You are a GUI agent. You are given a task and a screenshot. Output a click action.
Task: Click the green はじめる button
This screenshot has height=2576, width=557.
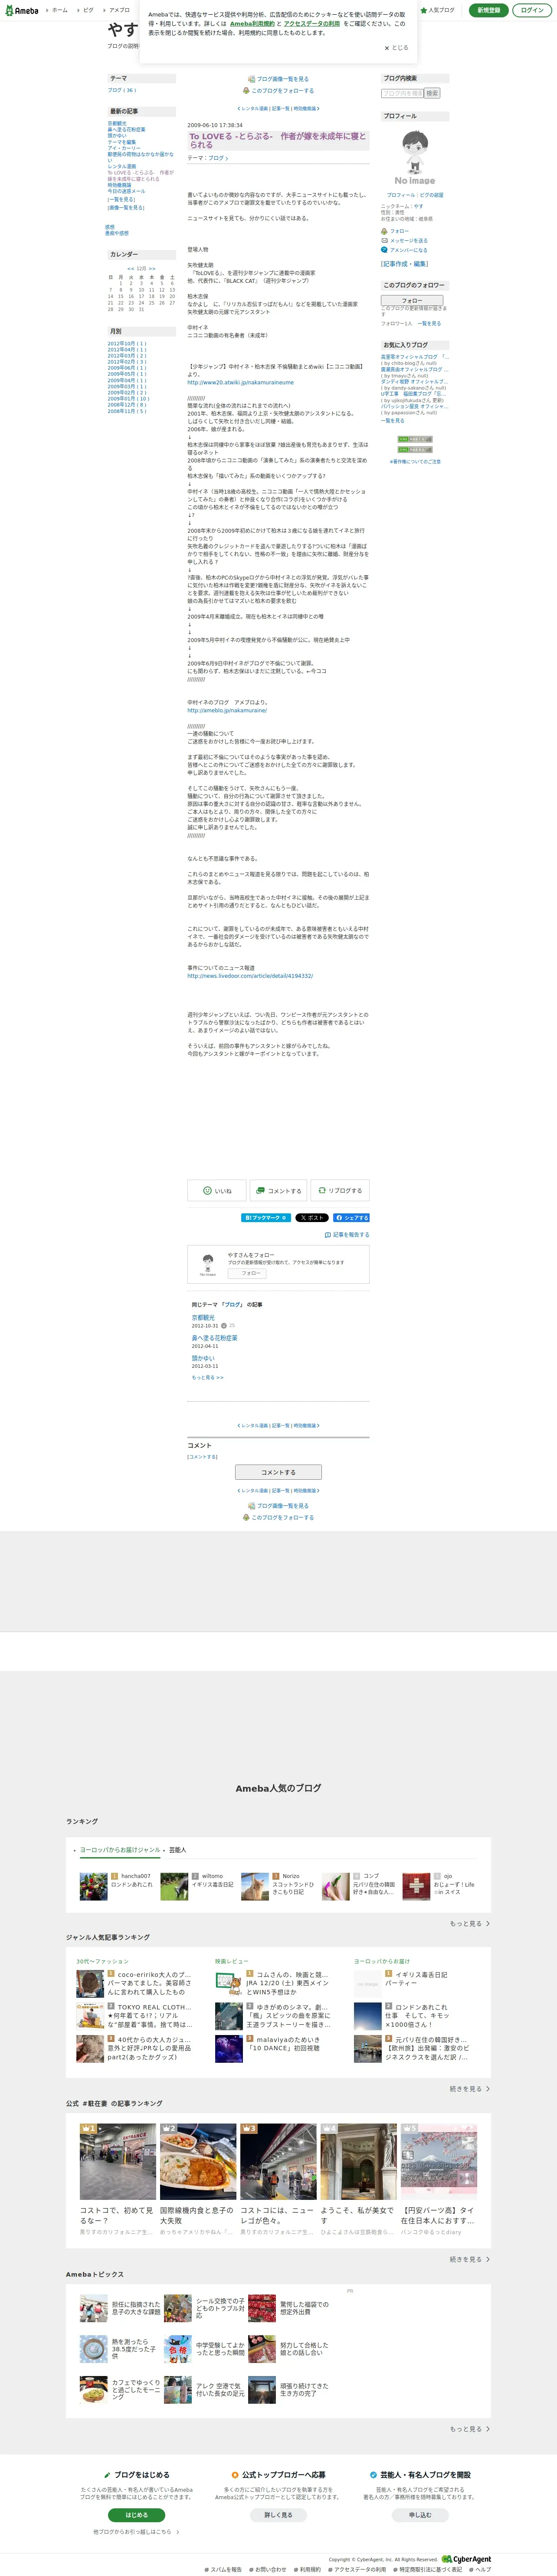(x=136, y=2515)
